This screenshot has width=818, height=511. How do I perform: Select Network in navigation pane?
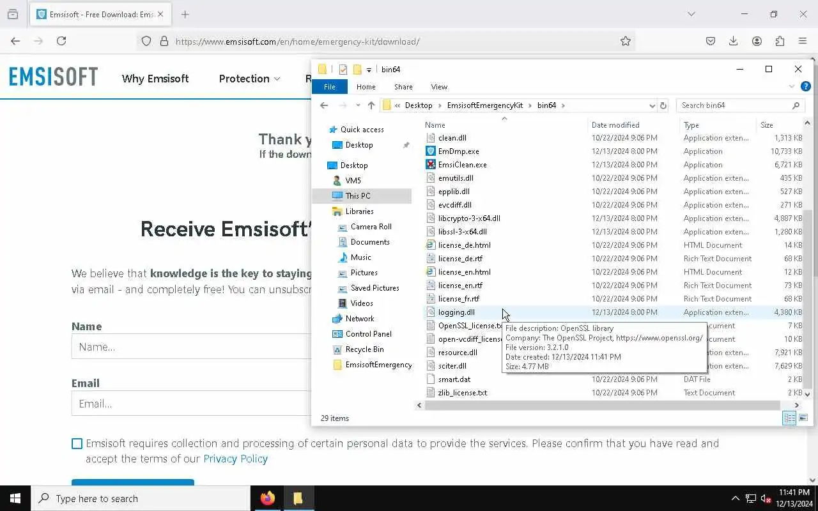tap(360, 319)
